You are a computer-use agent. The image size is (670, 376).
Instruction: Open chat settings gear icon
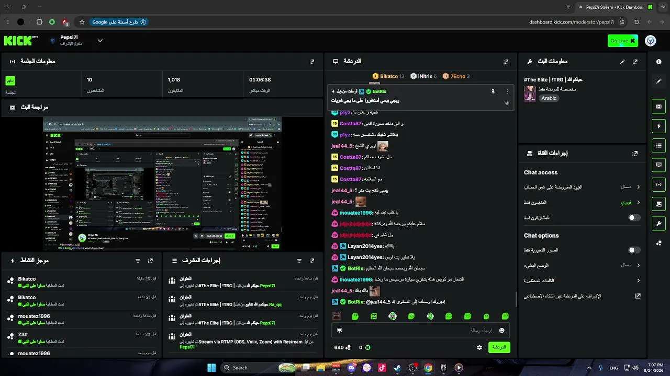(x=479, y=347)
